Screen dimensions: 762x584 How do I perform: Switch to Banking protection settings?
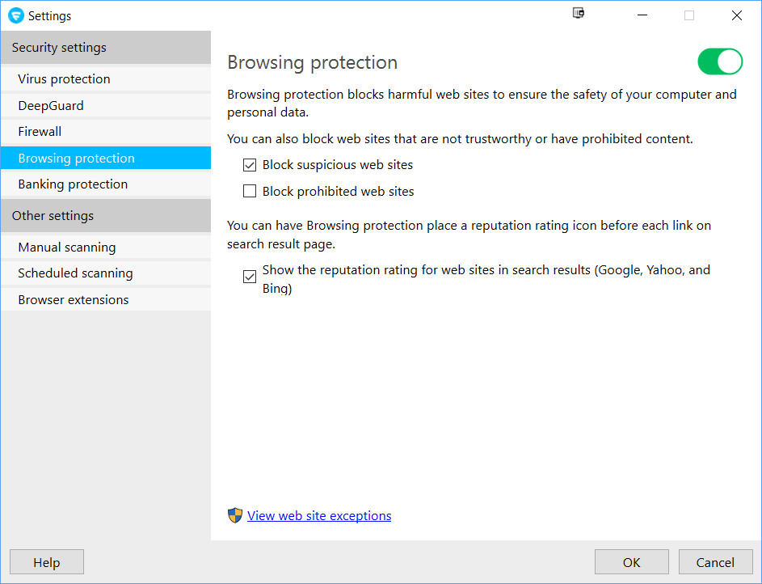point(73,184)
